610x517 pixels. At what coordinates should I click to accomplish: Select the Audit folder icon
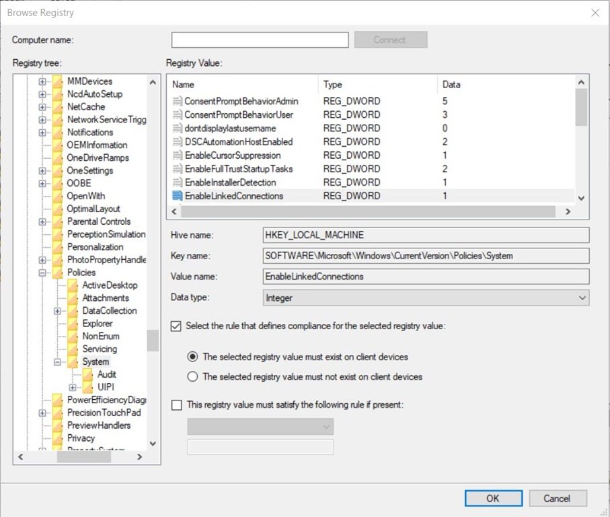(x=88, y=374)
